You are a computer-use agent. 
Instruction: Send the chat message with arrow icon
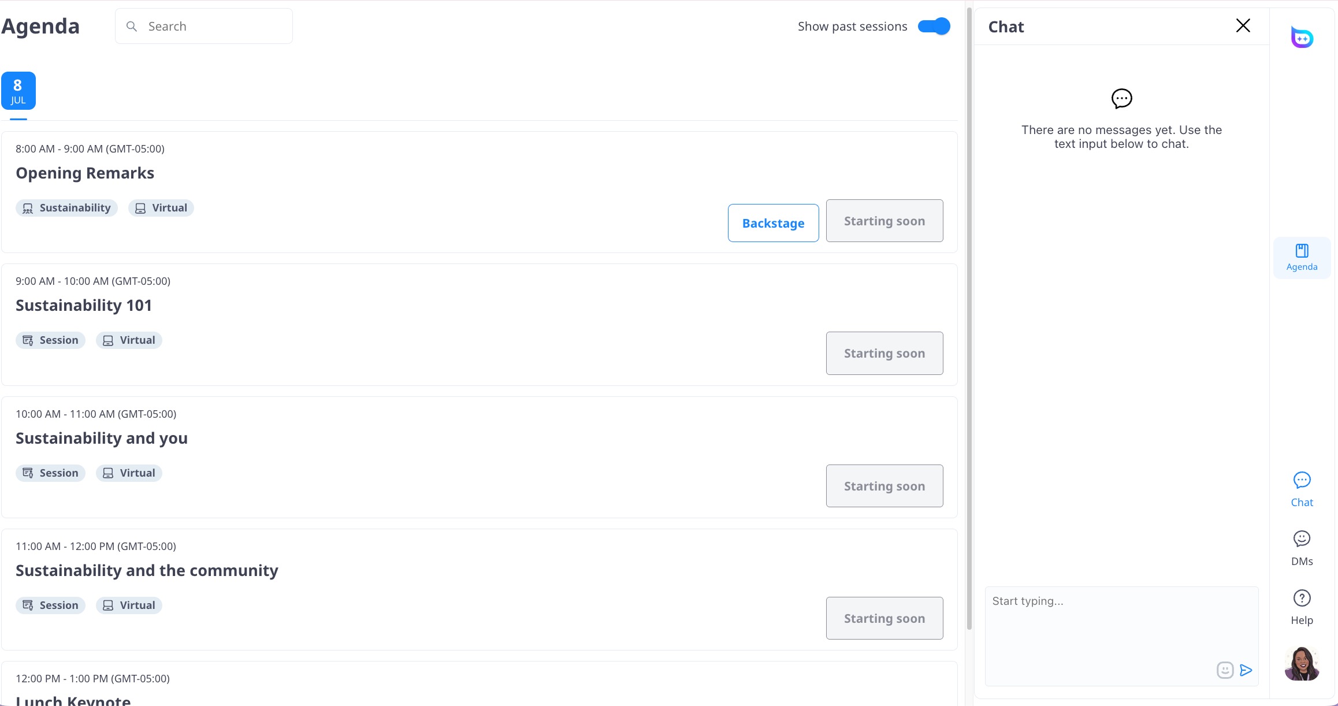(x=1246, y=670)
